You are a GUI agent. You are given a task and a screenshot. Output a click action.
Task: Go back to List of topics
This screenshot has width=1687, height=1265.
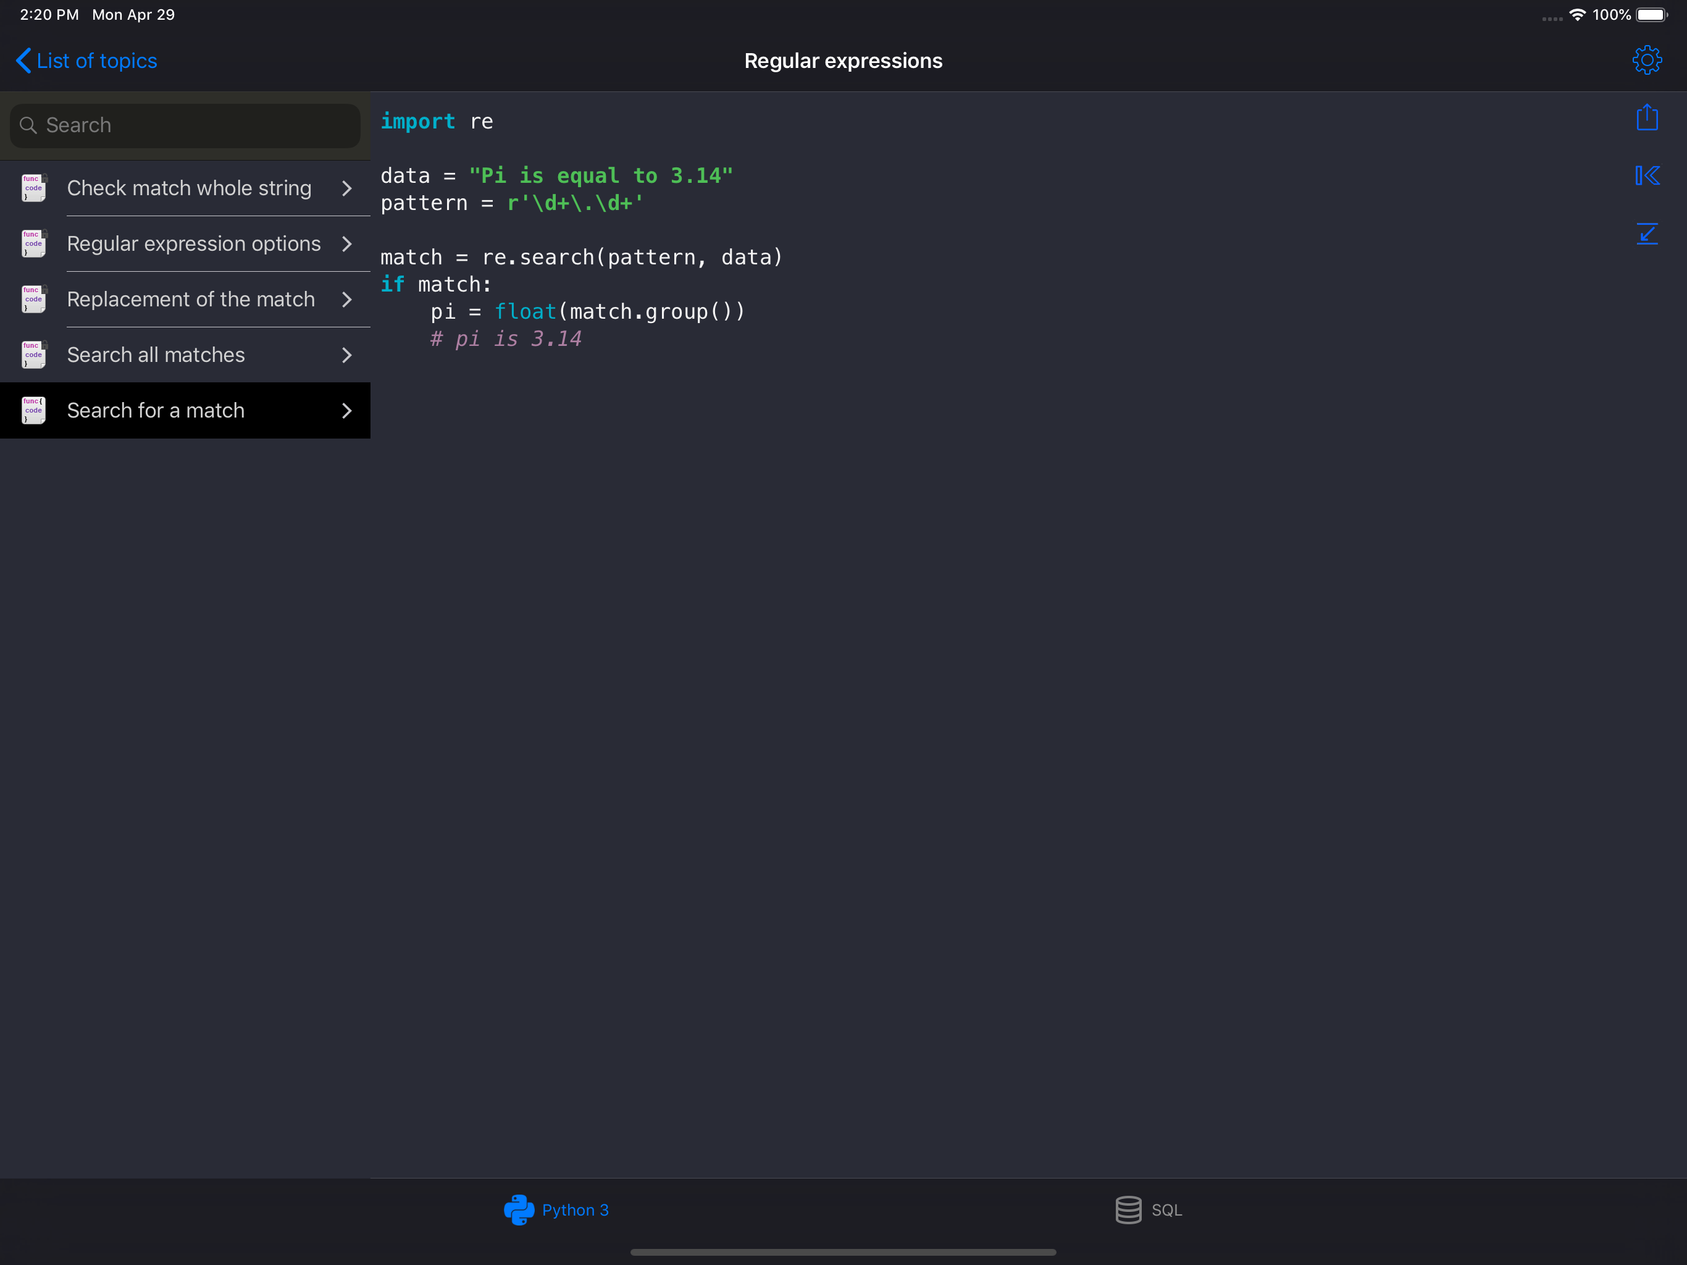tap(87, 61)
